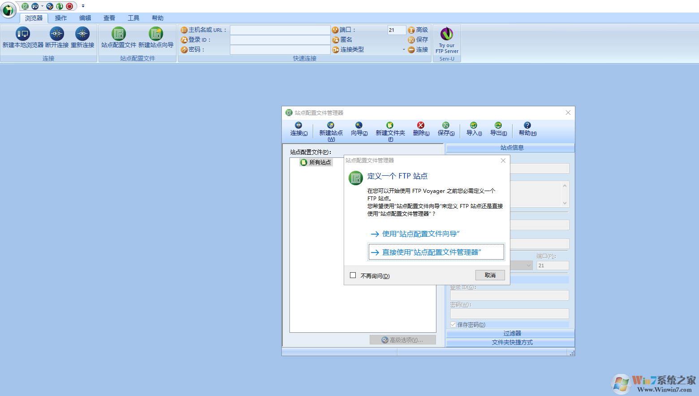The width and height of the screenshot is (699, 396).
Task: Click the Try our FTP Server icon
Action: coord(446,40)
